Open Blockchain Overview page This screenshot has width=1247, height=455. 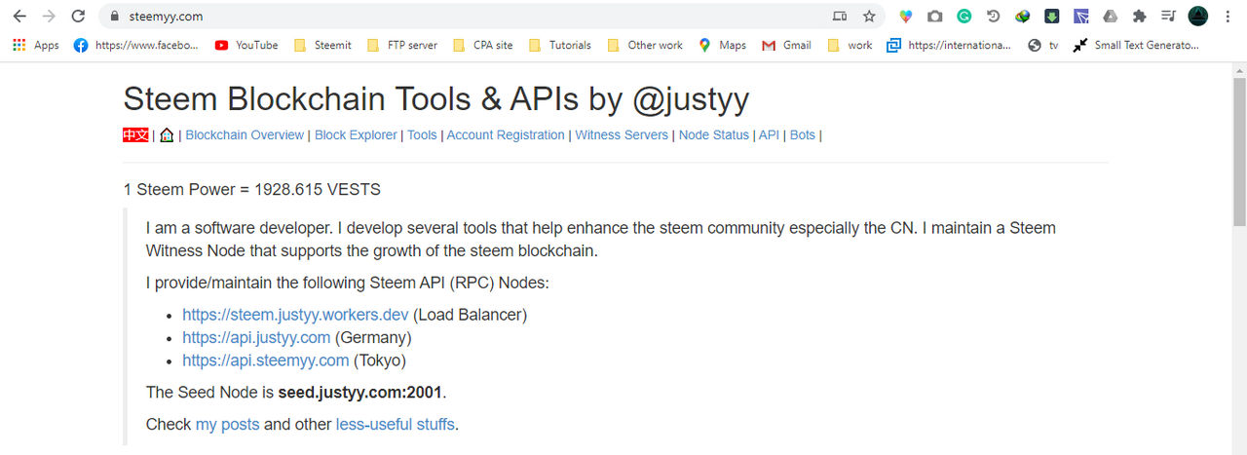(245, 135)
